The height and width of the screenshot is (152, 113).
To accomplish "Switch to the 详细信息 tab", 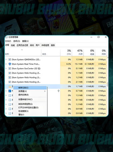I will (x=45, y=45).
